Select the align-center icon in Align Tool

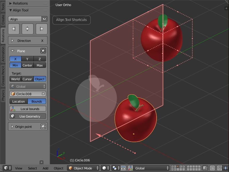27,29
